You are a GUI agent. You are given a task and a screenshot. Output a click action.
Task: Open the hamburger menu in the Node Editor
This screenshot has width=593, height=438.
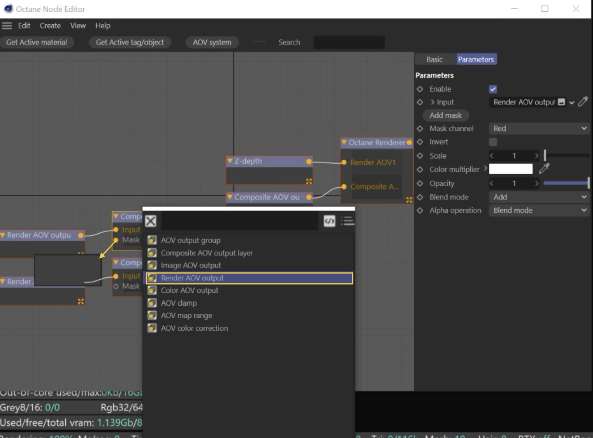click(x=7, y=26)
